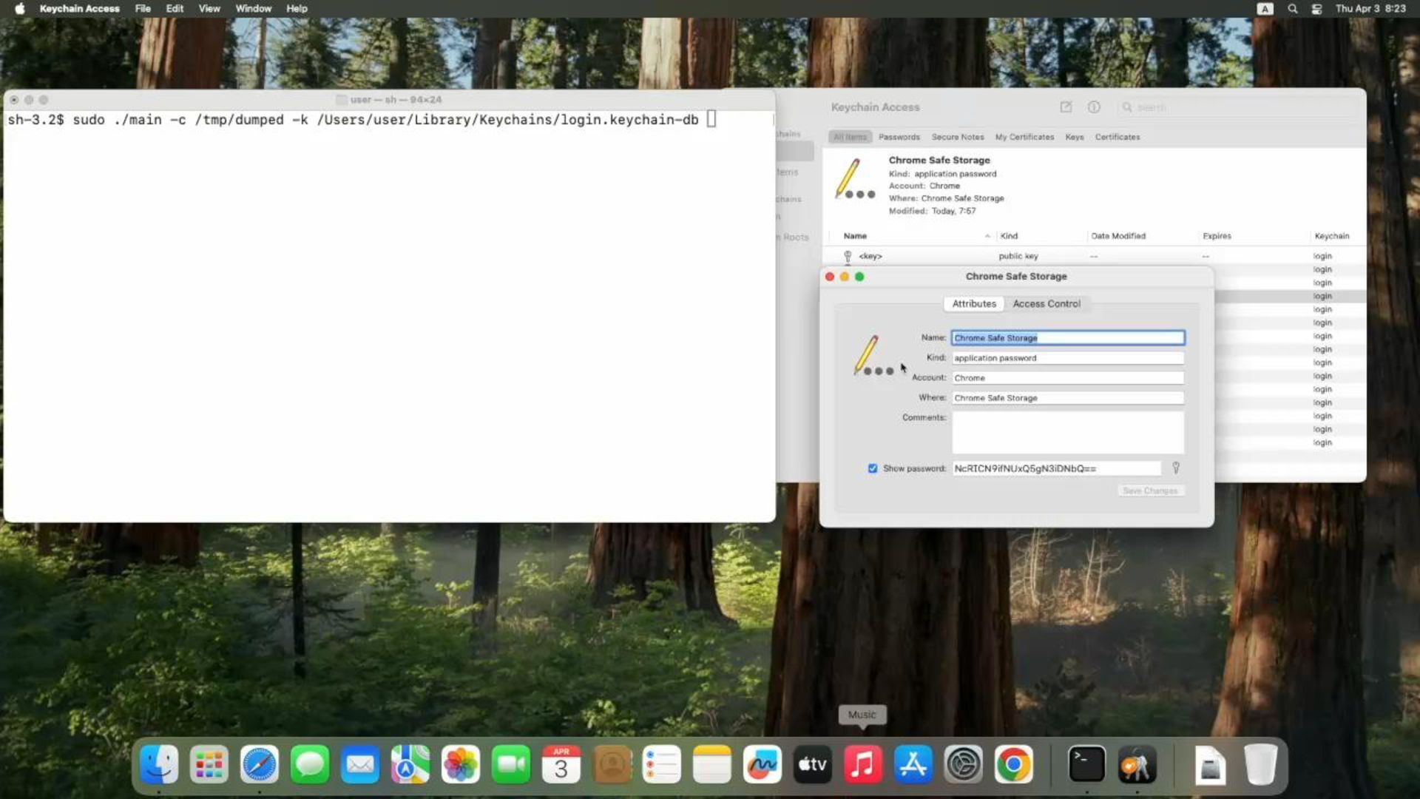Open FaceTime from the Dock
This screenshot has height=799, width=1420.
[511, 764]
